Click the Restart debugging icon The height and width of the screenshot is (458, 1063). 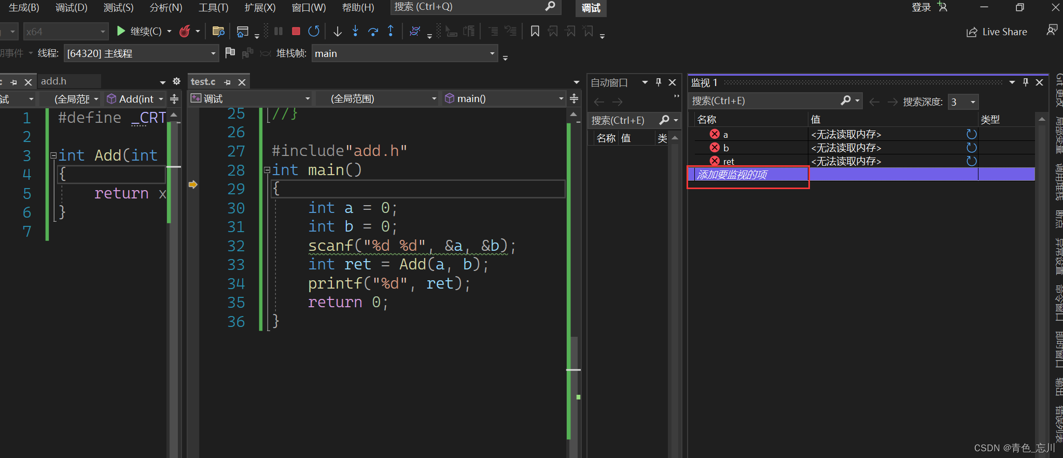click(314, 32)
